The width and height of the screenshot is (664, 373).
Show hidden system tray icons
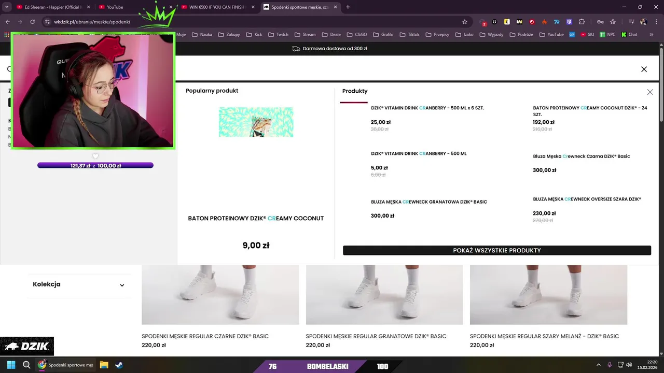click(598, 365)
